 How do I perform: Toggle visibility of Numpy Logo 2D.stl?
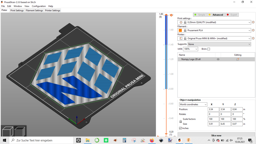click(x=218, y=59)
